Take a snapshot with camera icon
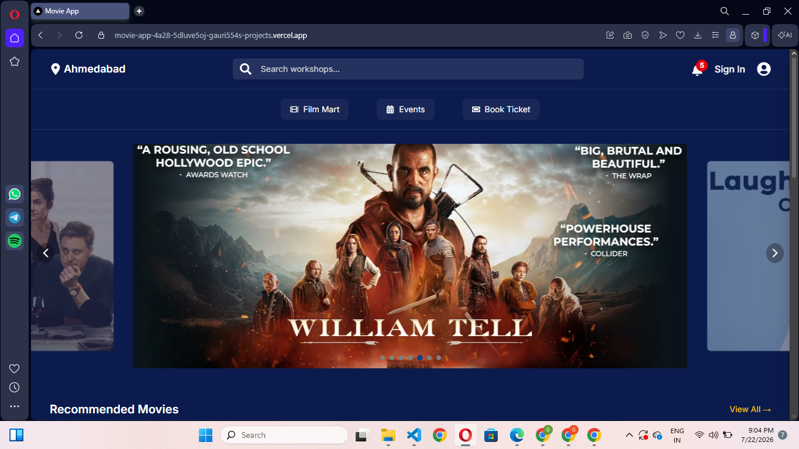 pos(628,35)
